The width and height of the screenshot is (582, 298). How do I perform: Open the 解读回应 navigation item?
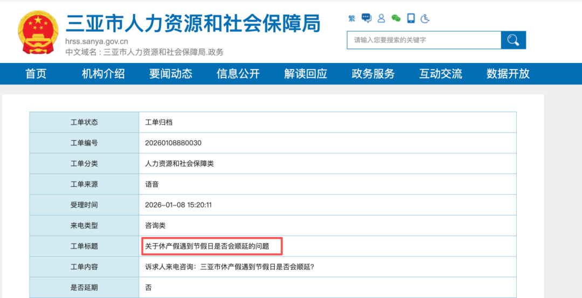306,74
